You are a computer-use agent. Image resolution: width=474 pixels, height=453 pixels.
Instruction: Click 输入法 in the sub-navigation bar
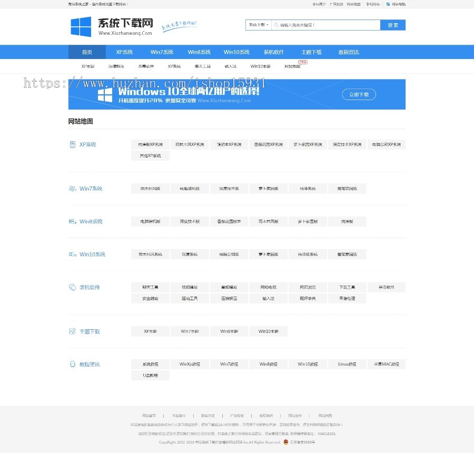[230, 66]
